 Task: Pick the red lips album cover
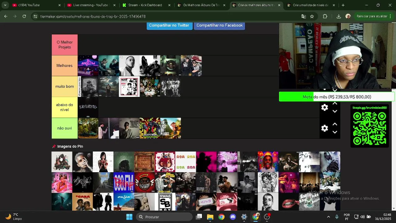pyautogui.click(x=289, y=202)
